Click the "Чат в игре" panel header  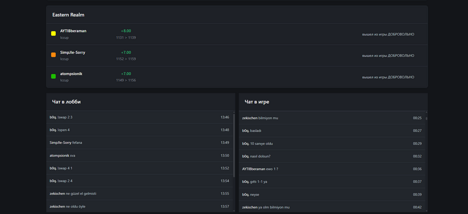tap(257, 102)
